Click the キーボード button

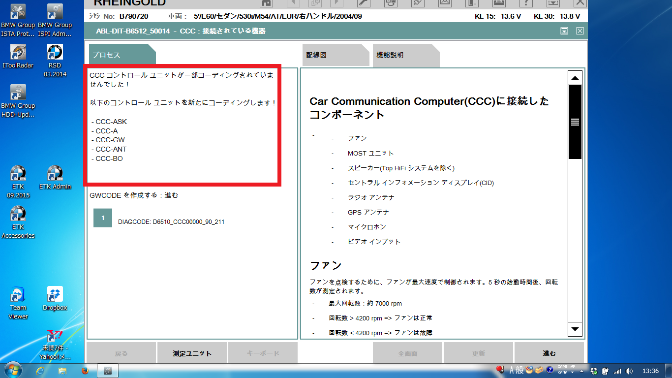[x=263, y=353]
